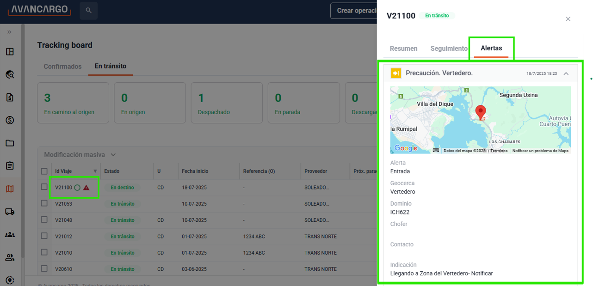Click the Proveedor column header

click(x=316, y=171)
